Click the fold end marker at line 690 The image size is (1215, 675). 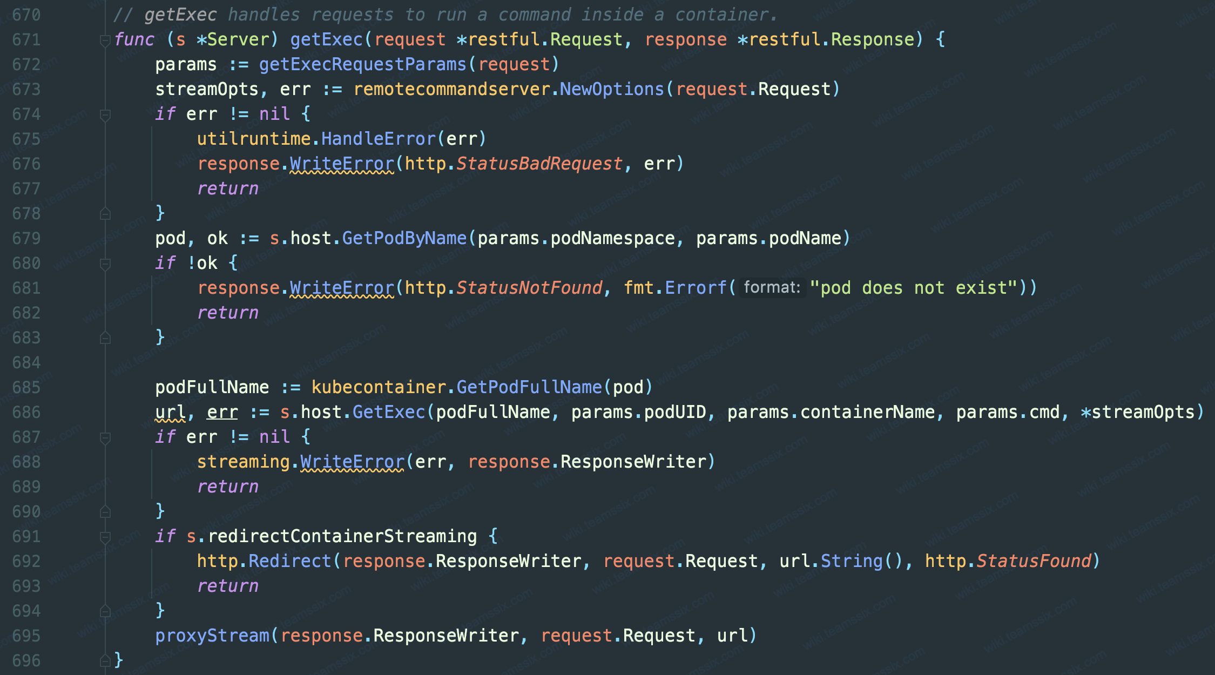(x=105, y=512)
